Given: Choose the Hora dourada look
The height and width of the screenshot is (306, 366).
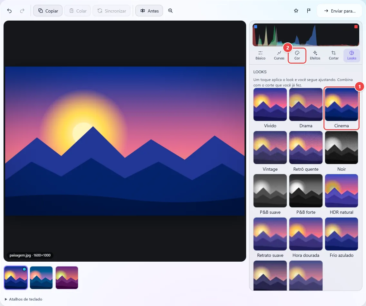Looking at the screenshot, I should [306, 238].
